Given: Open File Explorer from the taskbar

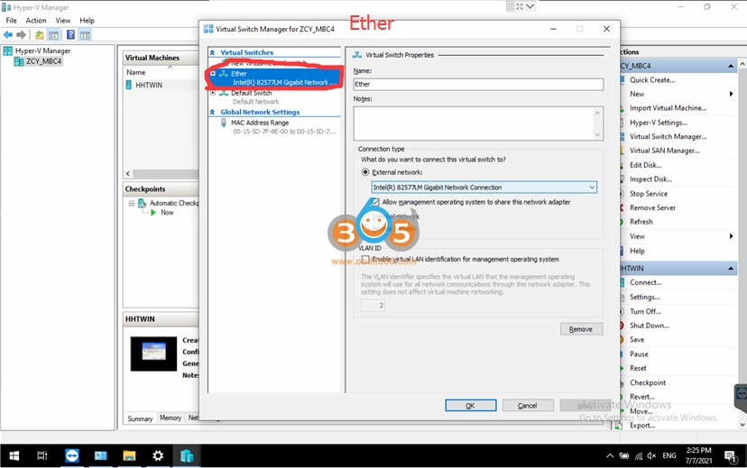Looking at the screenshot, I should [129, 455].
